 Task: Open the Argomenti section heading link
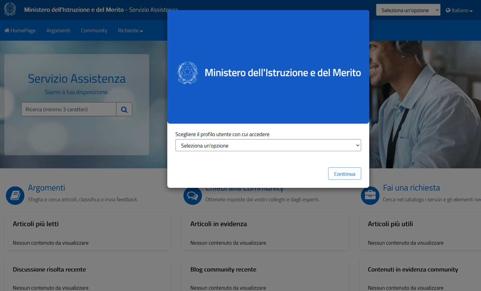coord(46,188)
